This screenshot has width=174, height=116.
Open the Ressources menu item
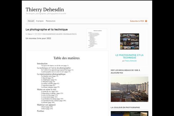[x=50, y=21]
